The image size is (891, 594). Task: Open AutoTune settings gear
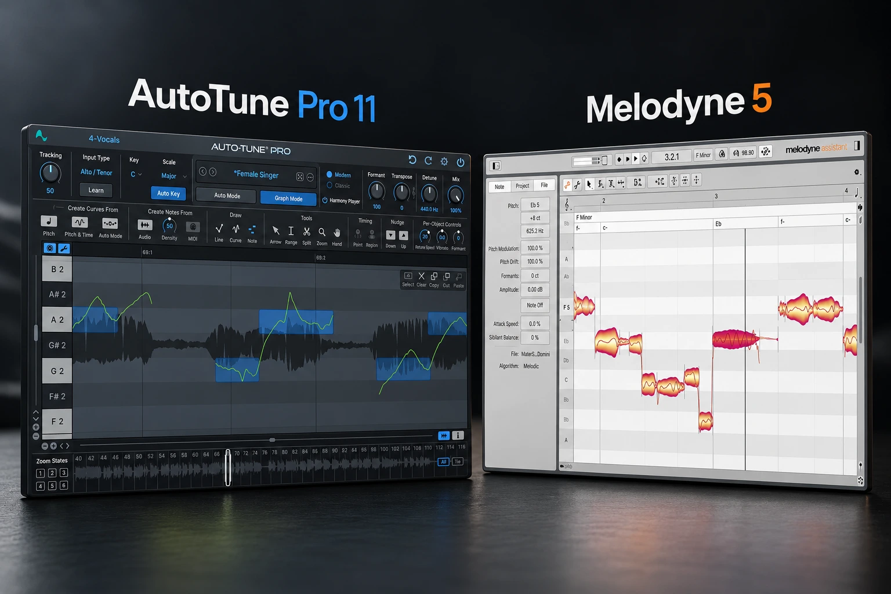click(444, 162)
